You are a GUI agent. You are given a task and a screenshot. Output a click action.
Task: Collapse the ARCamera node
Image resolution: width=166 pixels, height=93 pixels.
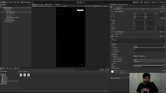(x=4, y=9)
